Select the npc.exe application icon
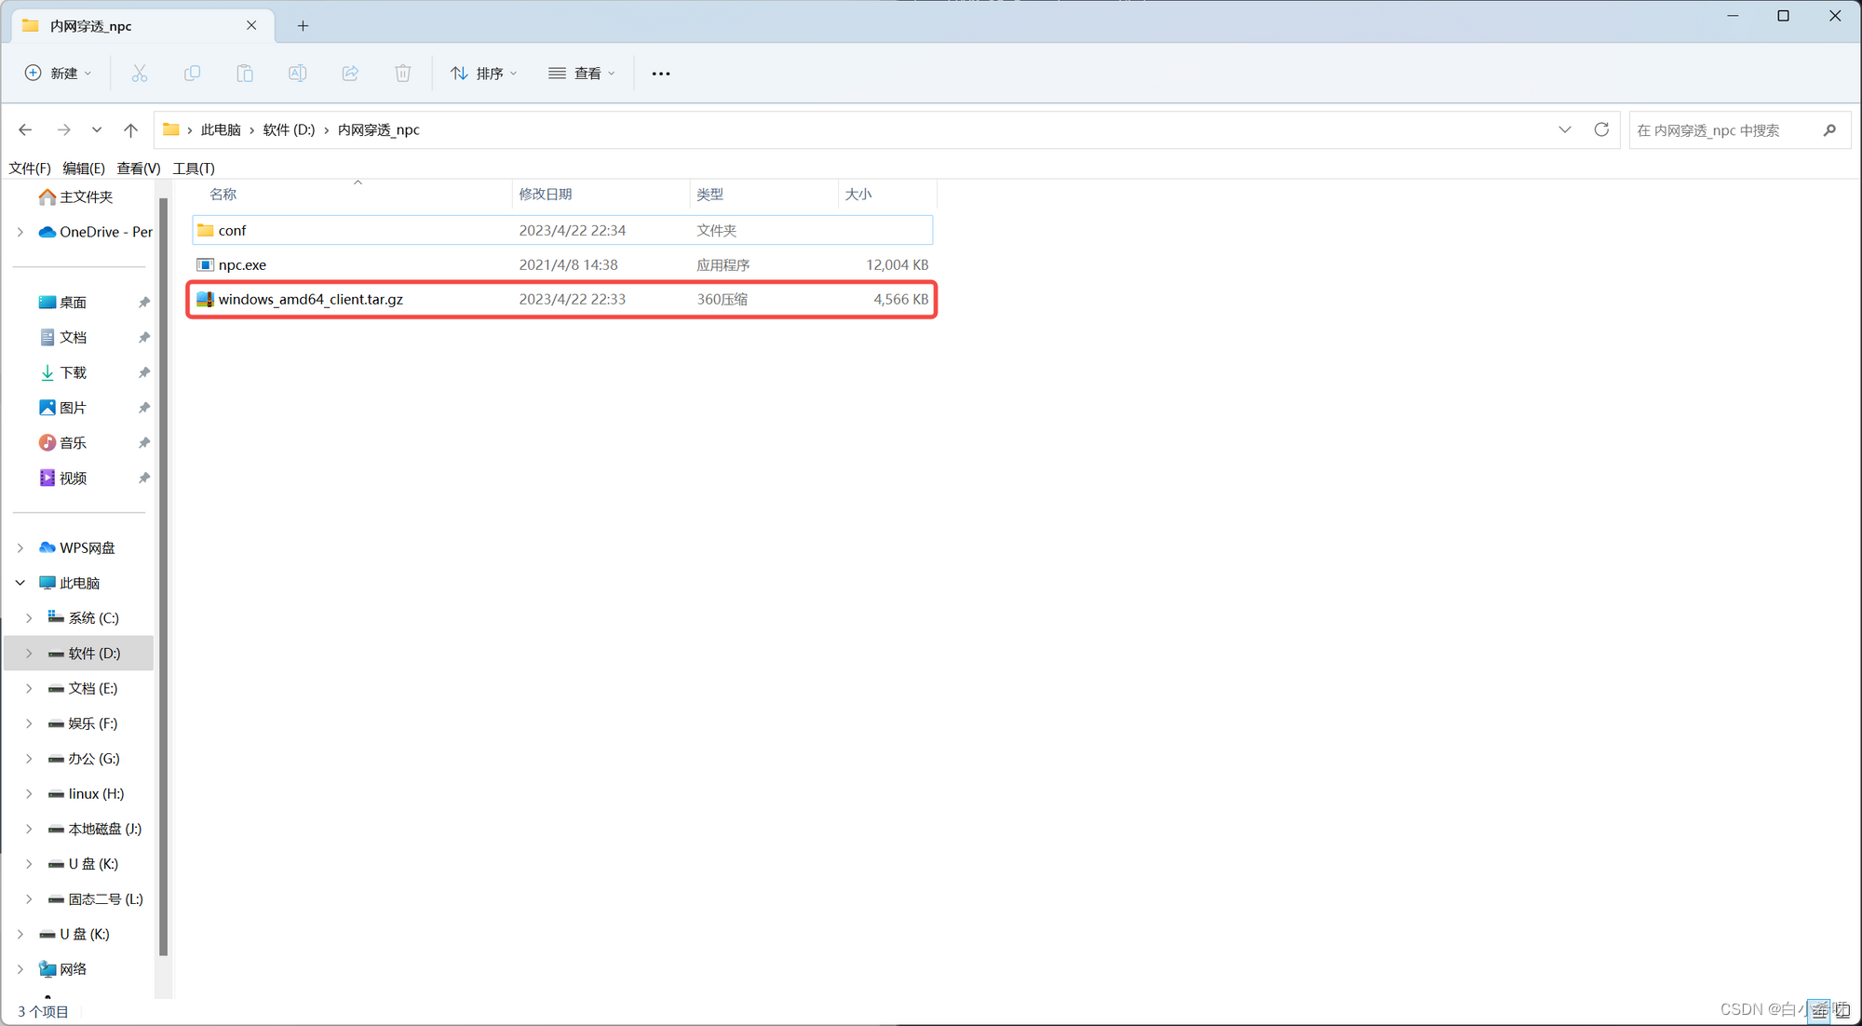Viewport: 1862px width, 1026px height. pyautogui.click(x=206, y=264)
